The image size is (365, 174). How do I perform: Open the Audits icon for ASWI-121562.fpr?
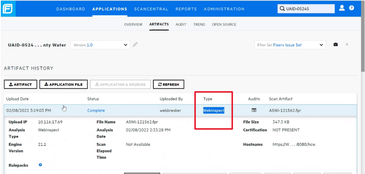coord(254,110)
